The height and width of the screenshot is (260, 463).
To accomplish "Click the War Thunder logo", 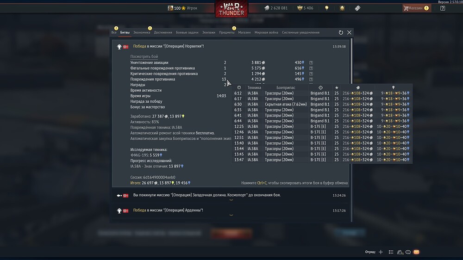I will click(x=231, y=8).
